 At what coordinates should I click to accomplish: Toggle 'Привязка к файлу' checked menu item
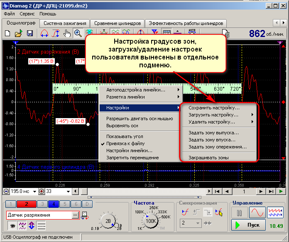(139, 143)
